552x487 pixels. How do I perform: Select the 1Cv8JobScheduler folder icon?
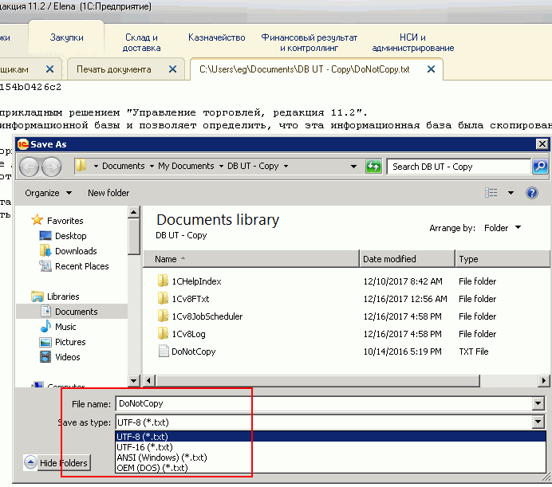[163, 316]
